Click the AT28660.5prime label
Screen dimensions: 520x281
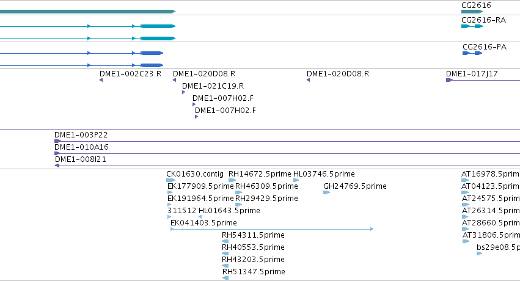tap(491, 223)
